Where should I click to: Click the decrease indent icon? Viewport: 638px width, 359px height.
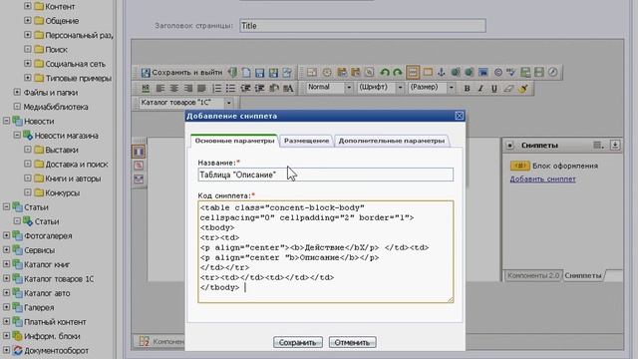pos(245,88)
